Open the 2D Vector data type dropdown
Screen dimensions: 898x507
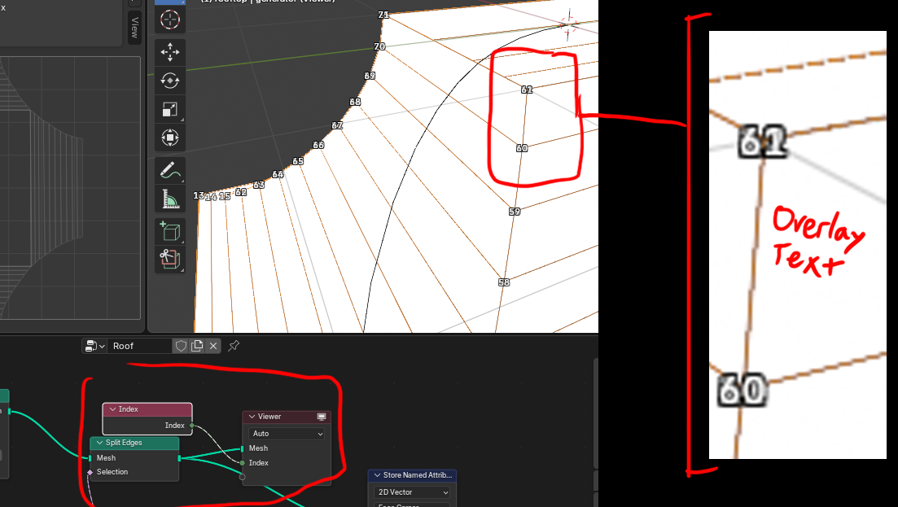tap(412, 492)
